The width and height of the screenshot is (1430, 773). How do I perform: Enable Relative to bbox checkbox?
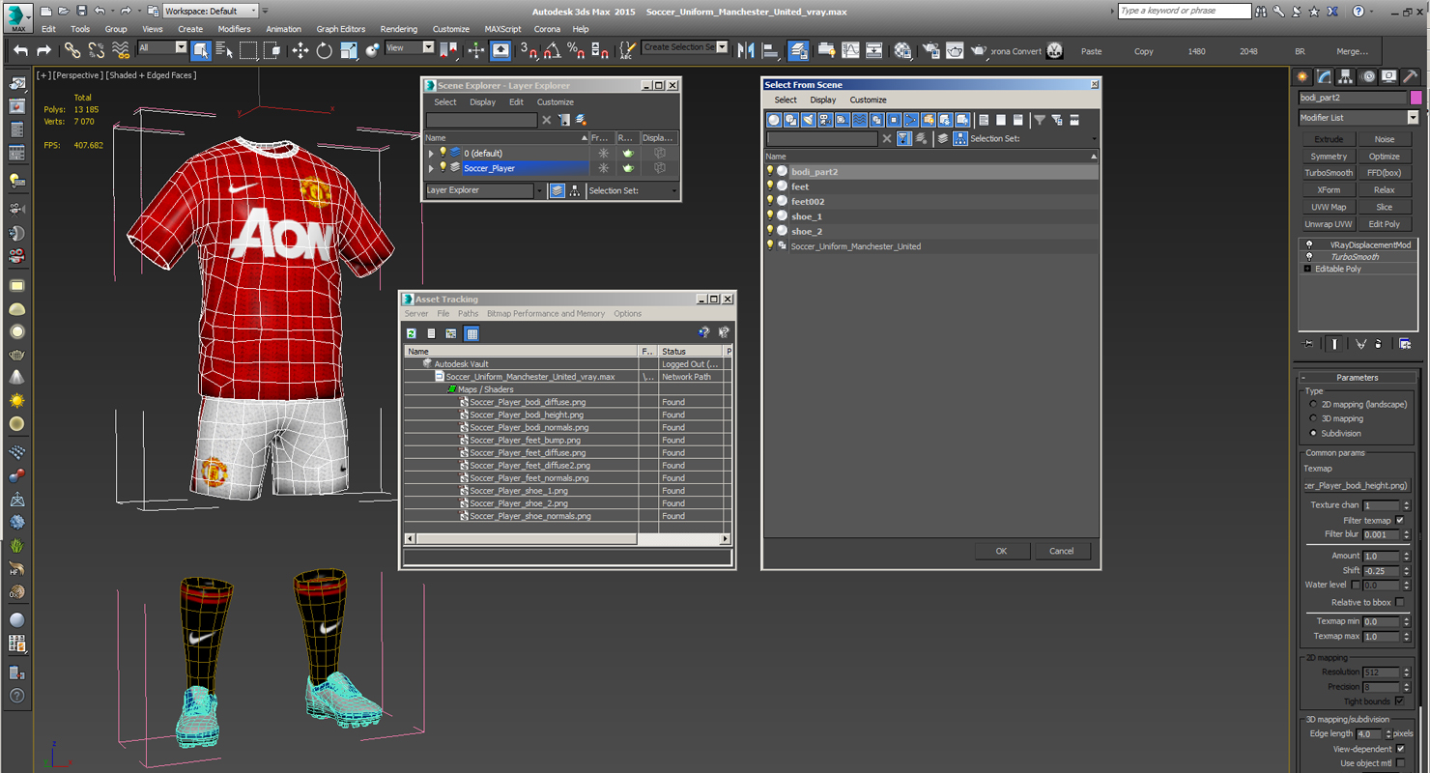(x=1399, y=602)
